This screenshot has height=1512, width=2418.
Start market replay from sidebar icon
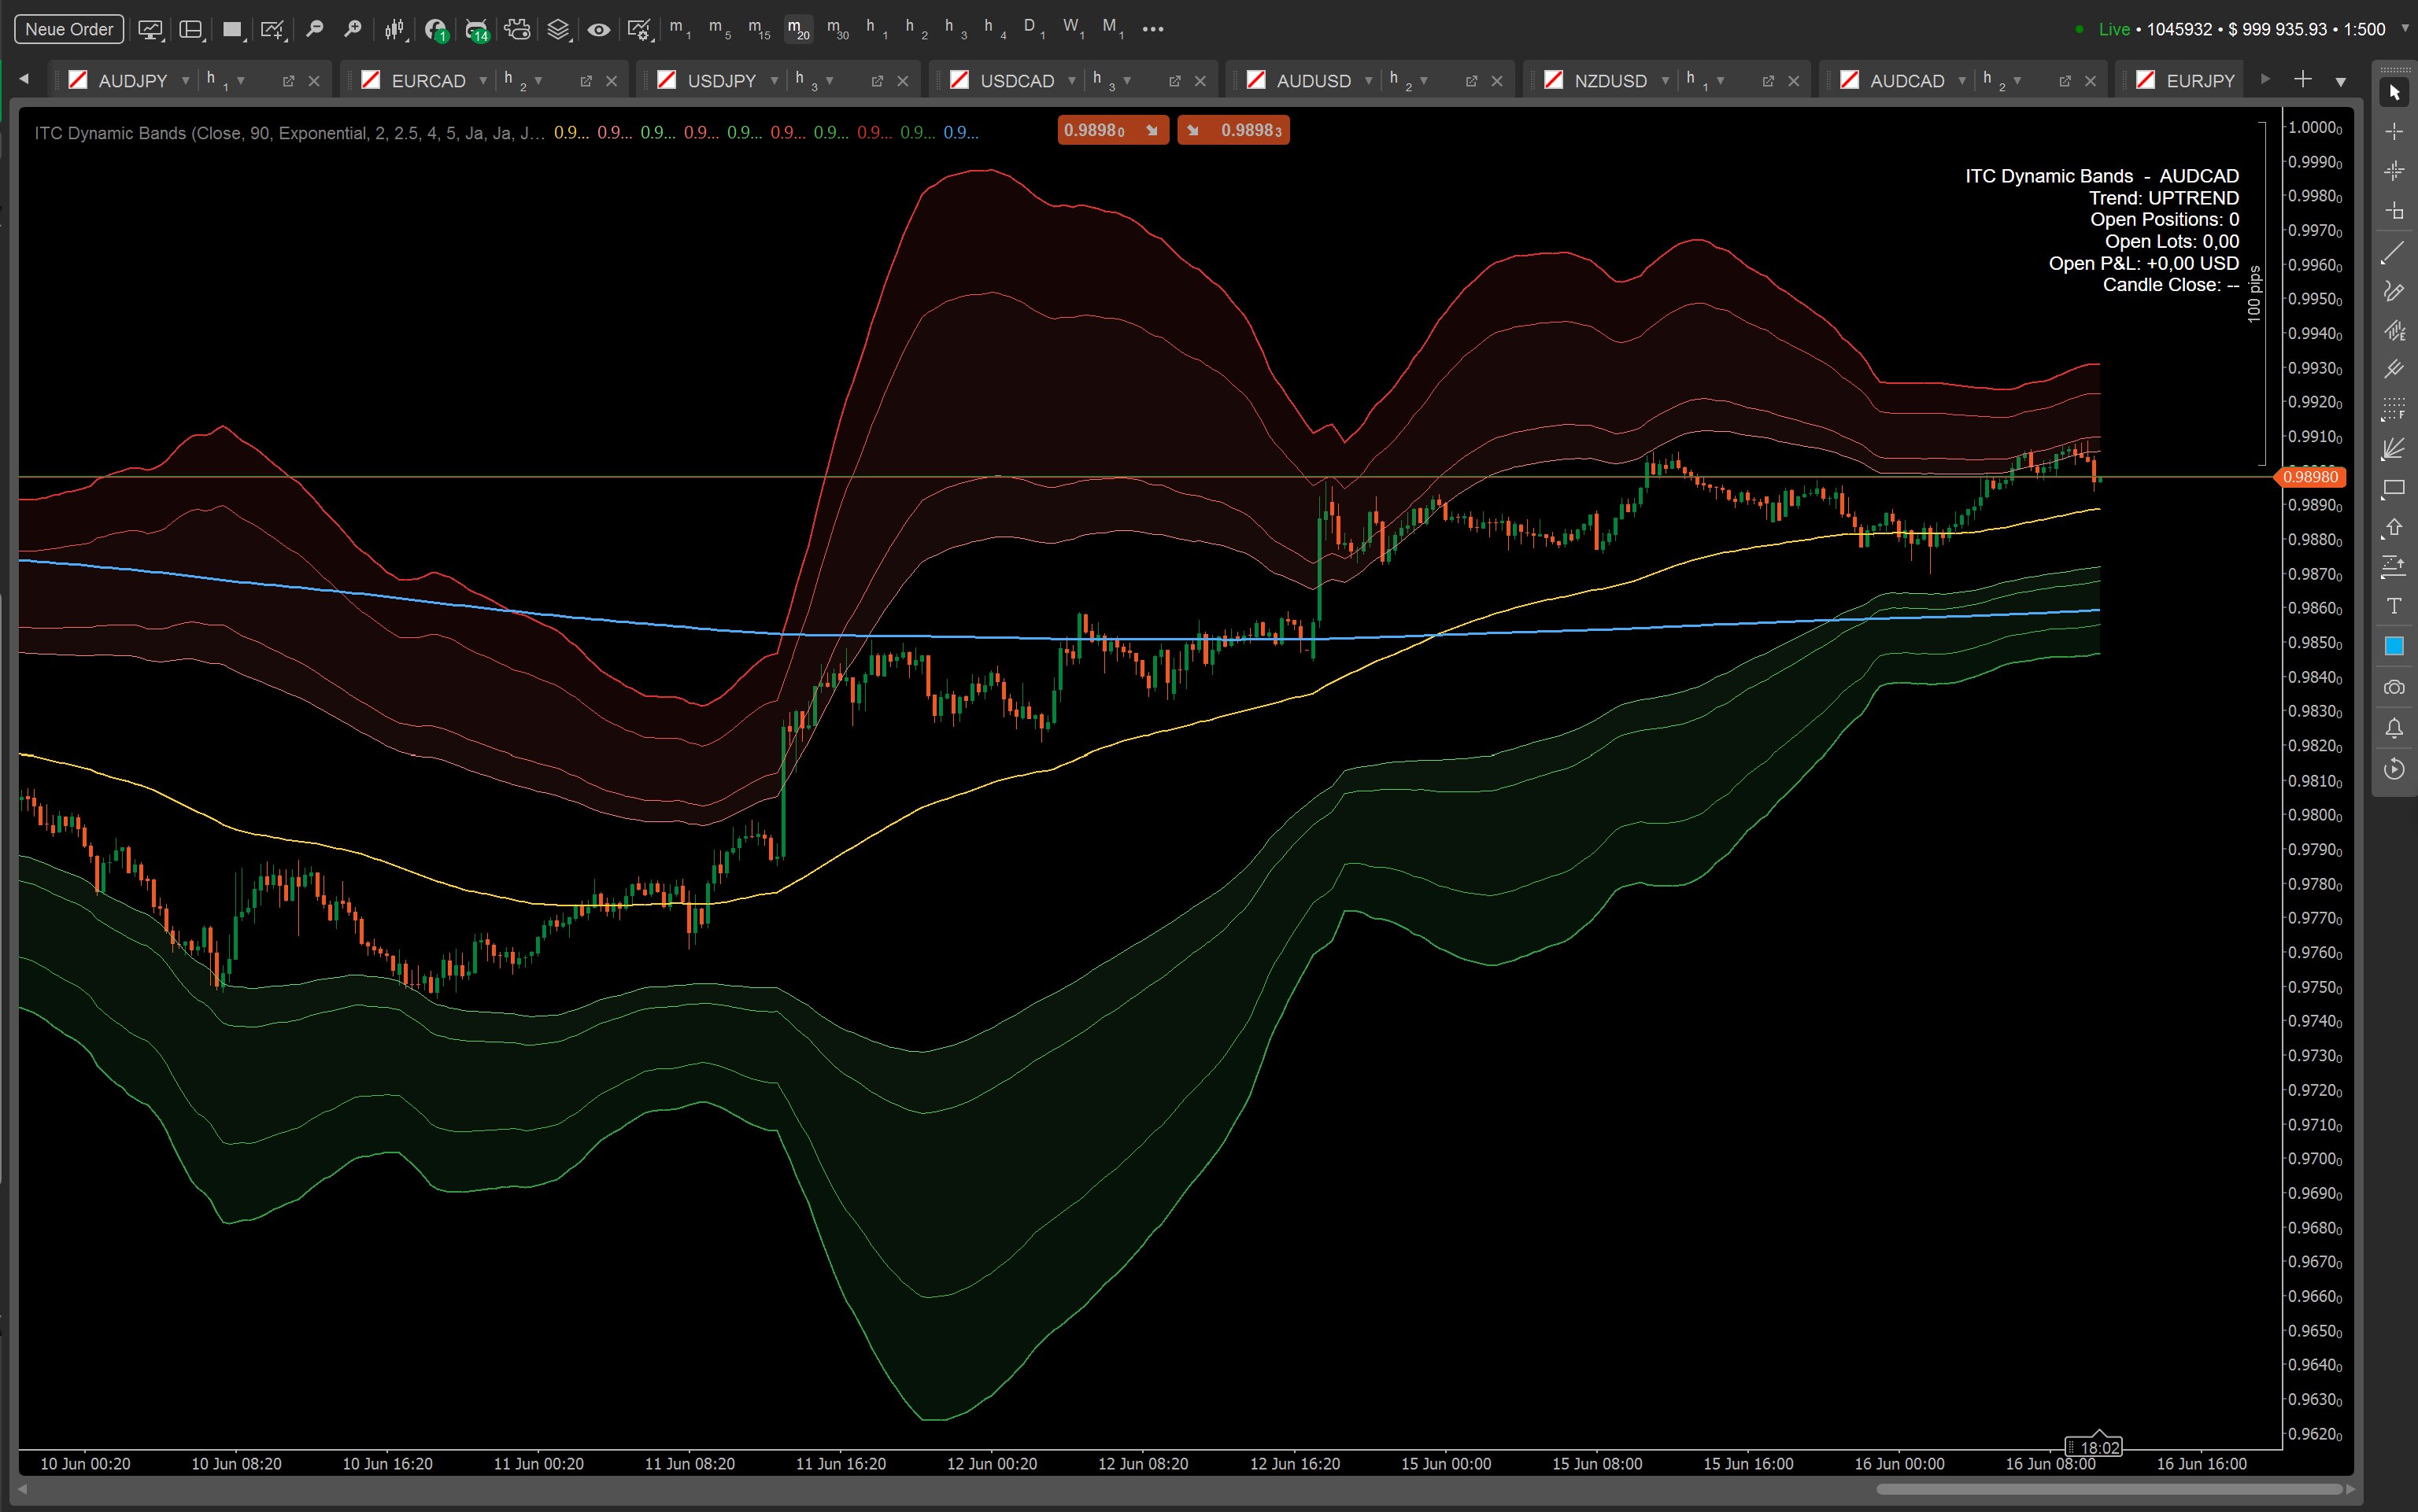[x=2393, y=769]
